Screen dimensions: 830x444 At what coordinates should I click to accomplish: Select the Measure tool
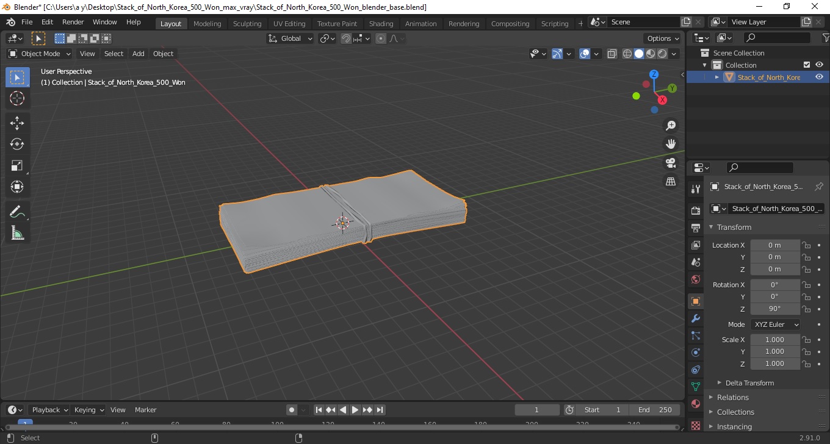tap(17, 233)
